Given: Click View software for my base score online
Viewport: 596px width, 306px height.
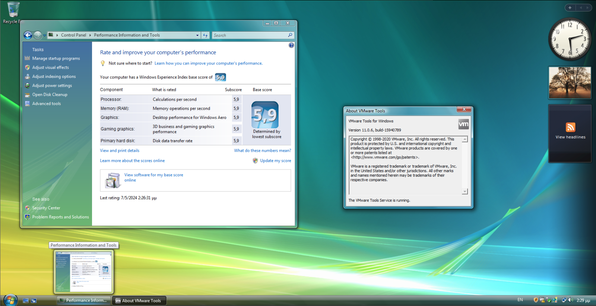Looking at the screenshot, I should coord(153,177).
